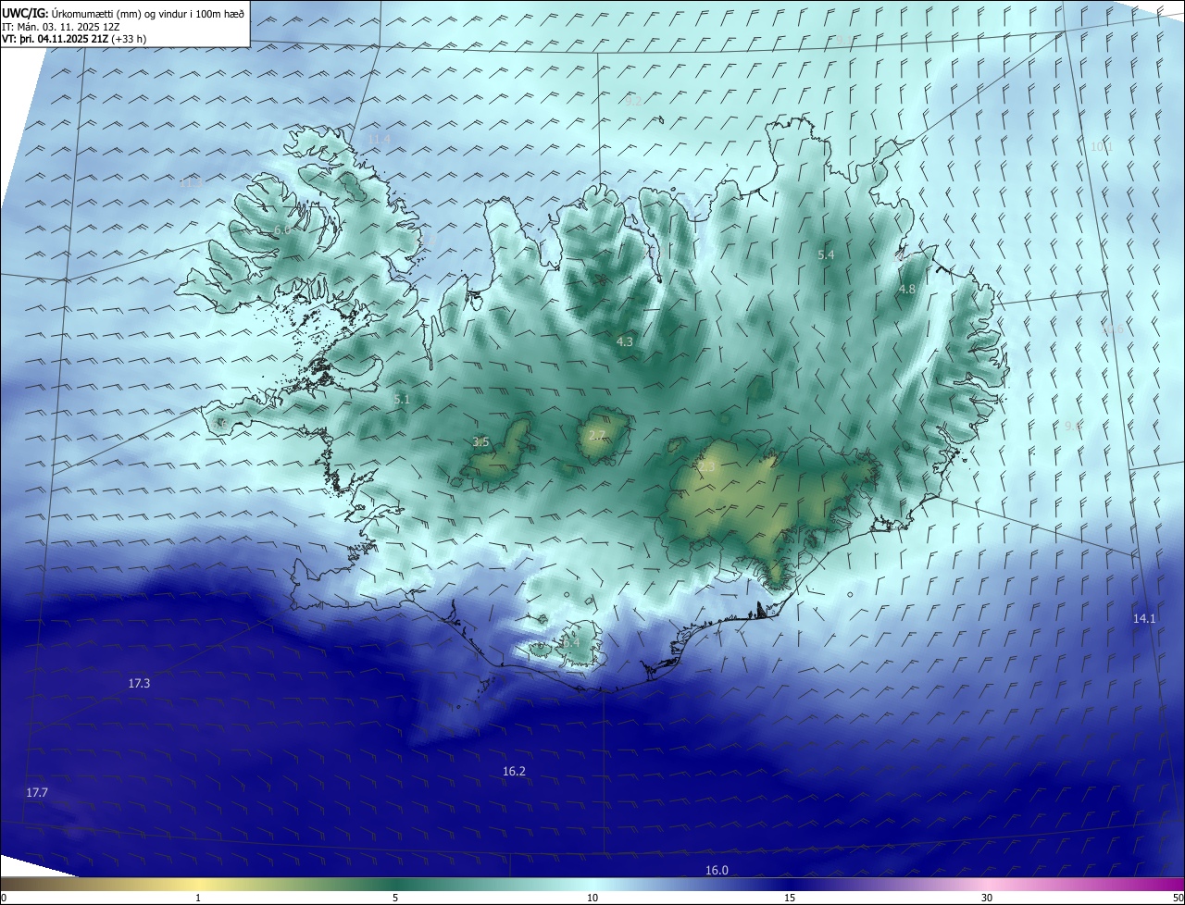Click the 4.8 value label in east Iceland
The image size is (1185, 905).
click(907, 290)
